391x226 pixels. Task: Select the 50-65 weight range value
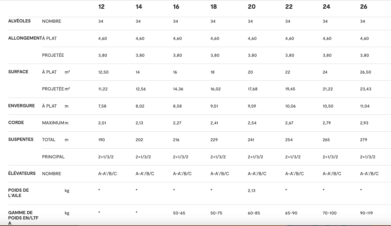tap(179, 213)
